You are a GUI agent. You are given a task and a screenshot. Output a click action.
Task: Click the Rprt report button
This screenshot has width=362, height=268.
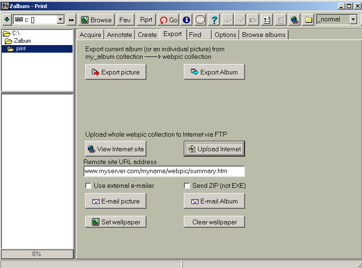pyautogui.click(x=146, y=20)
